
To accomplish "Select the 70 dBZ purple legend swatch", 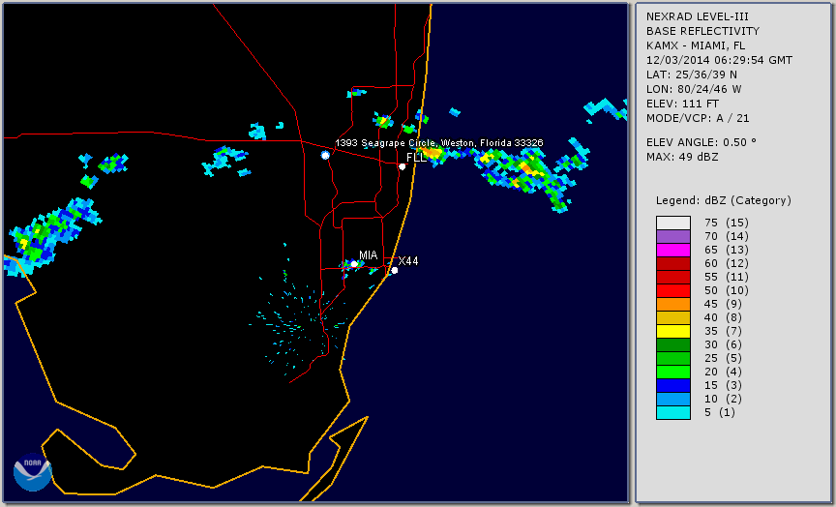I will (x=673, y=237).
